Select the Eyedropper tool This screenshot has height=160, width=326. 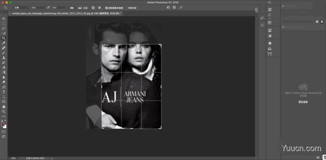[x=4, y=43]
